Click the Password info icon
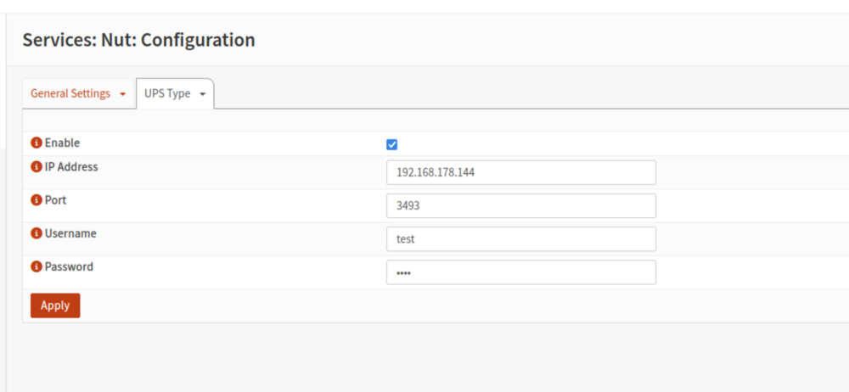 37,267
